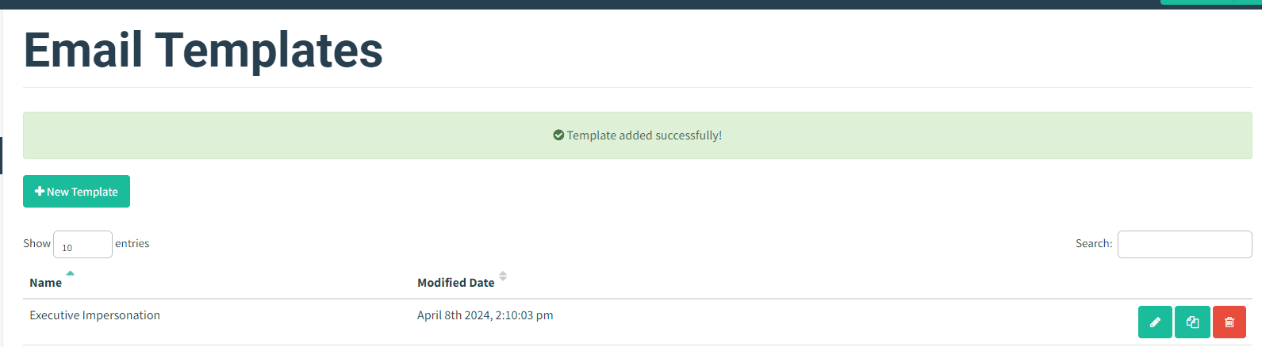Copy the Executive Impersonation template
Screen dimensions: 1262x347
tap(1192, 322)
